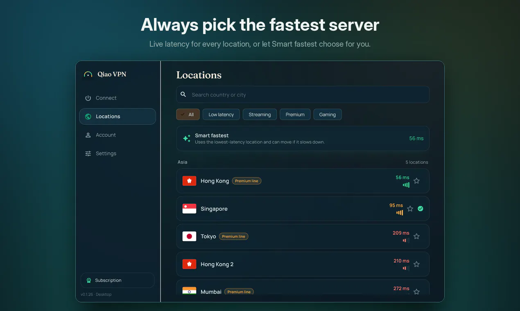This screenshot has height=311, width=520.
Task: Click the power icon beside Connect
Action: 88,98
